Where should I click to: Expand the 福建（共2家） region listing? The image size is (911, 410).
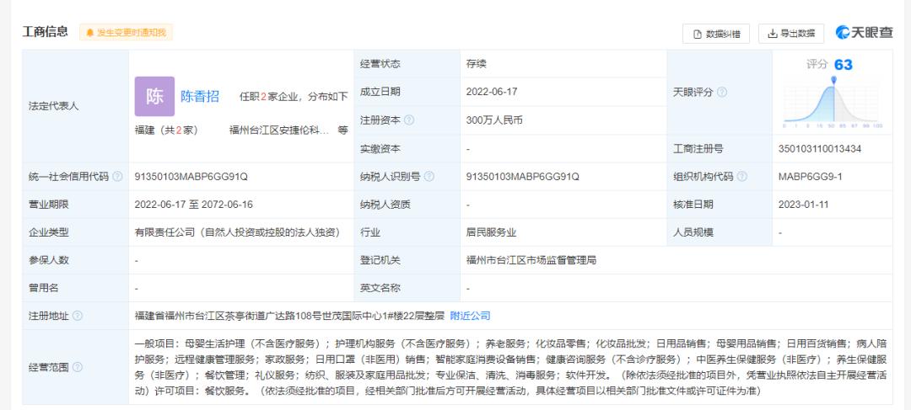click(165, 130)
